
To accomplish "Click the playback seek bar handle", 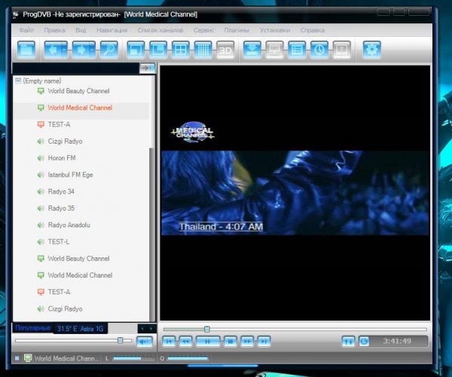I will pyautogui.click(x=206, y=329).
